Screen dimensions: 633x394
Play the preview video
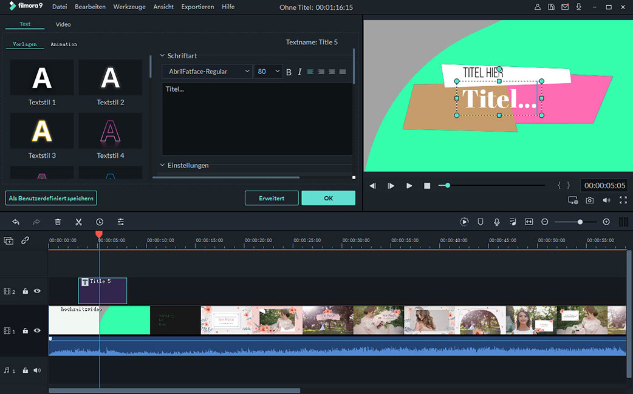pos(409,186)
